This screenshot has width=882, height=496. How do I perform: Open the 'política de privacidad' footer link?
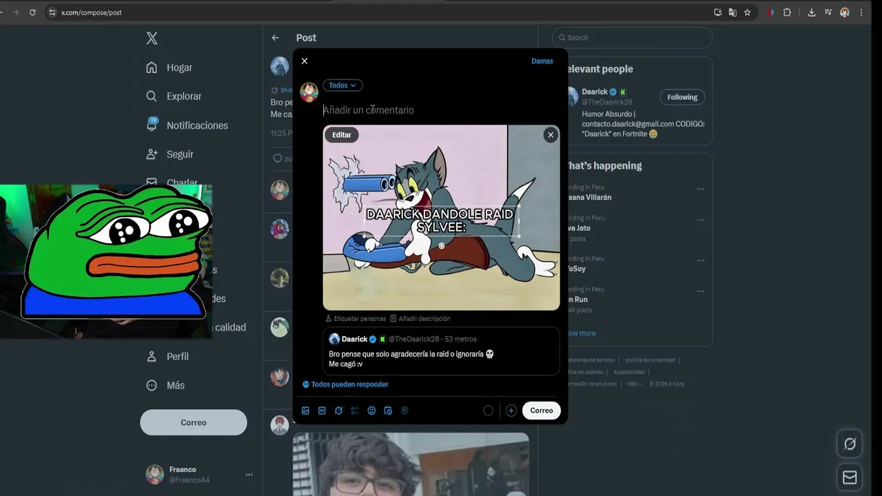pyautogui.click(x=649, y=360)
